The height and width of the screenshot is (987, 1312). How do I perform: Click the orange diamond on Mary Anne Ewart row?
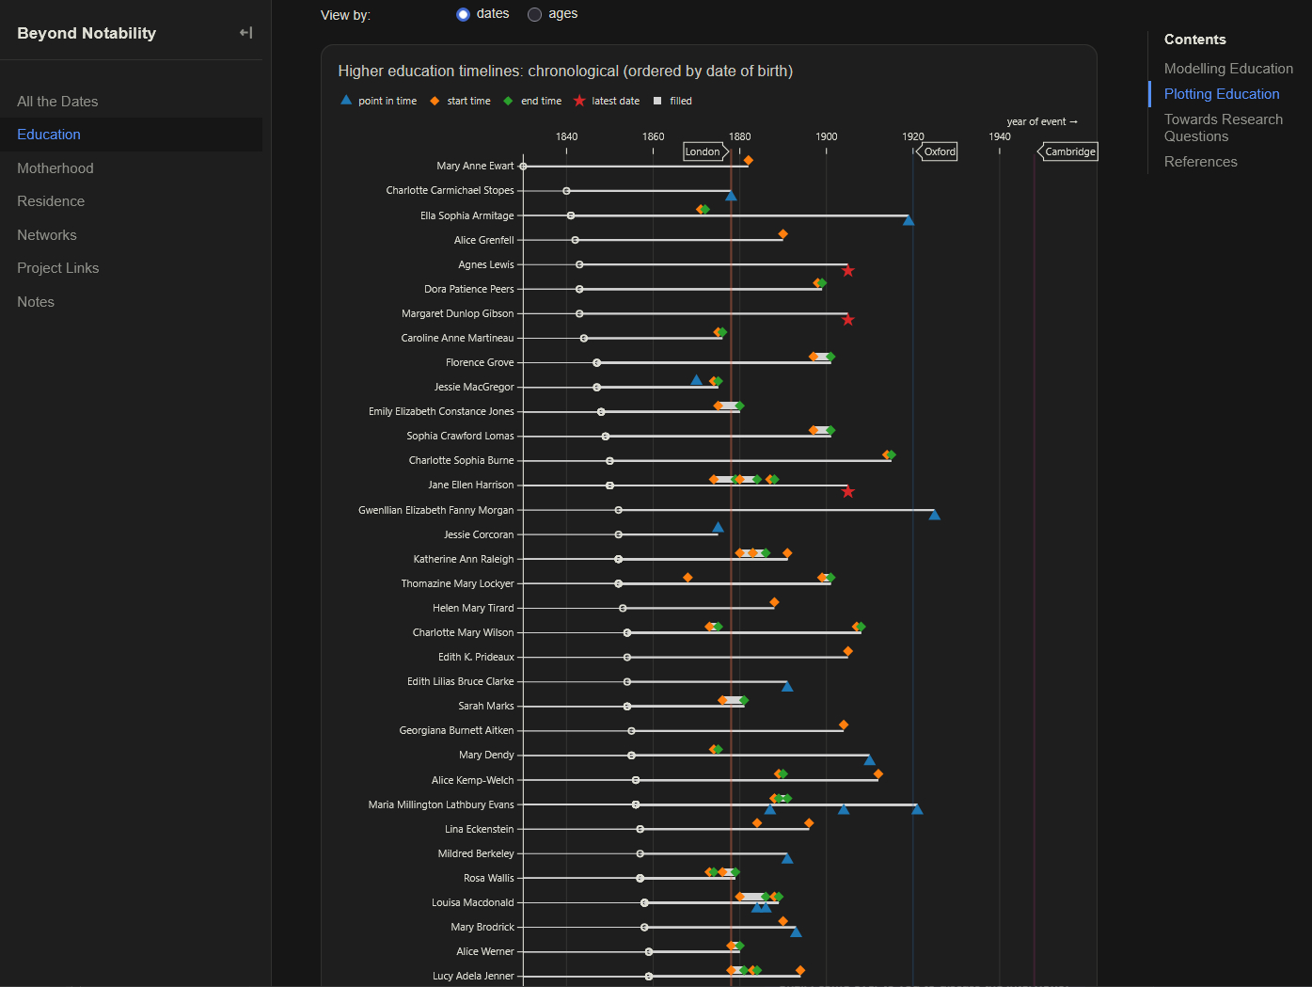pyautogui.click(x=749, y=160)
